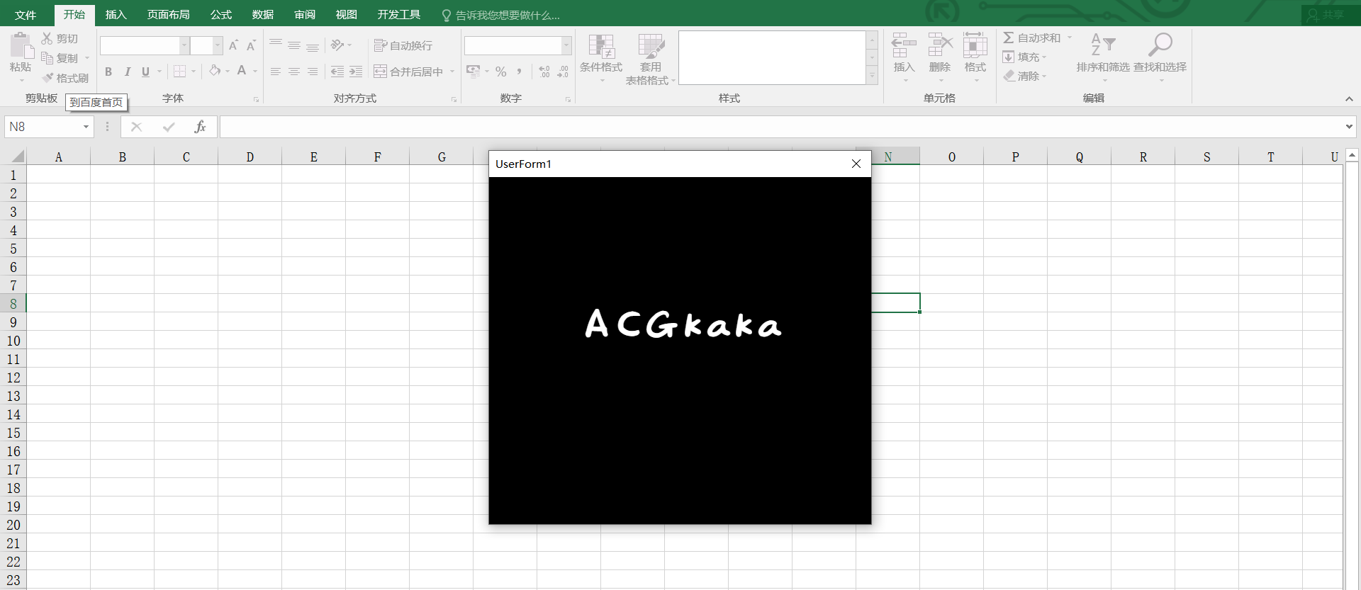Click Delete cells (删除) icon
Image resolution: width=1361 pixels, height=590 pixels.
940,45
